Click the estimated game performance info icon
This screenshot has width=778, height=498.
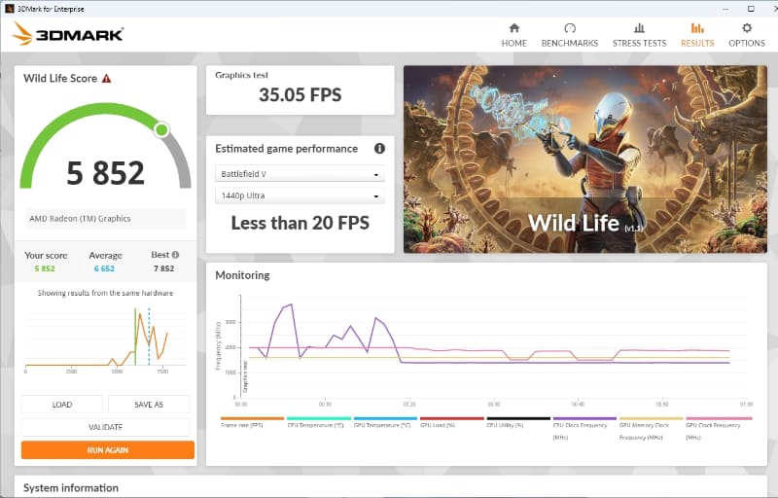tap(379, 148)
